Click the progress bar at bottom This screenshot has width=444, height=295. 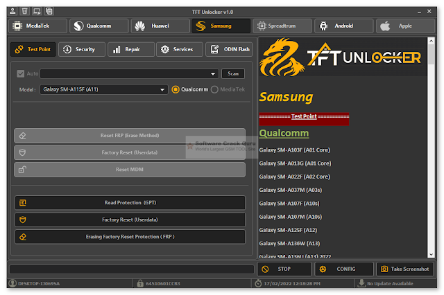[132, 269]
